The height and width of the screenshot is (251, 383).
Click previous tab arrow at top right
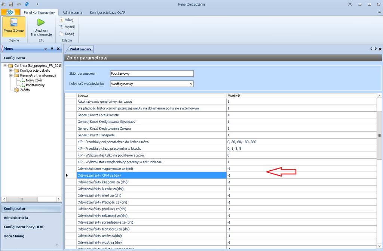tap(371, 49)
